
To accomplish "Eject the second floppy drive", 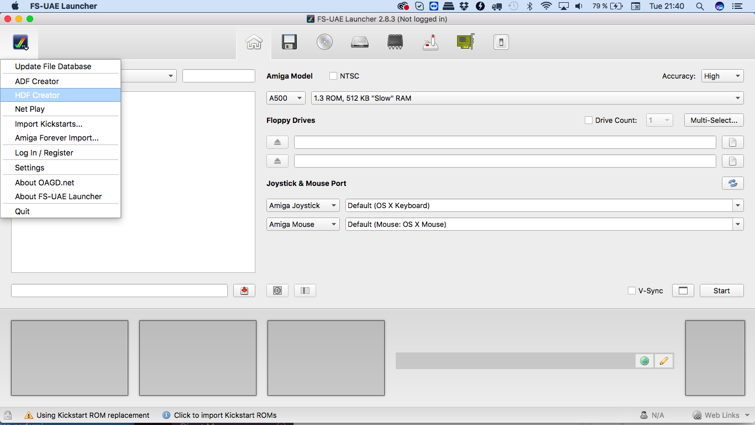I will pyautogui.click(x=277, y=161).
